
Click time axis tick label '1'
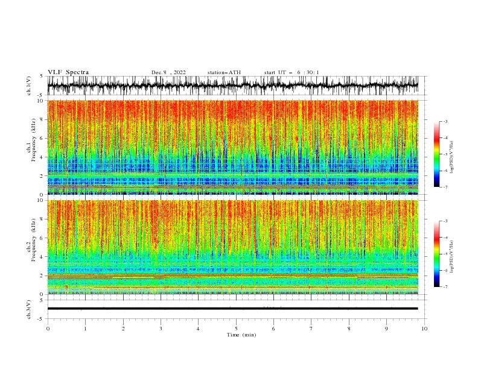pyautogui.click(x=85, y=329)
